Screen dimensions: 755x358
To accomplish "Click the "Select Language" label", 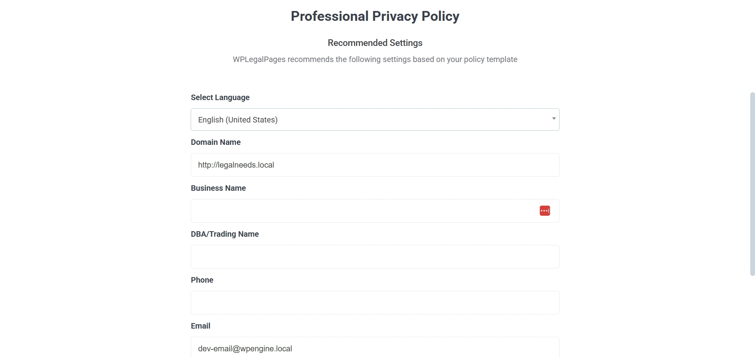I will (220, 97).
